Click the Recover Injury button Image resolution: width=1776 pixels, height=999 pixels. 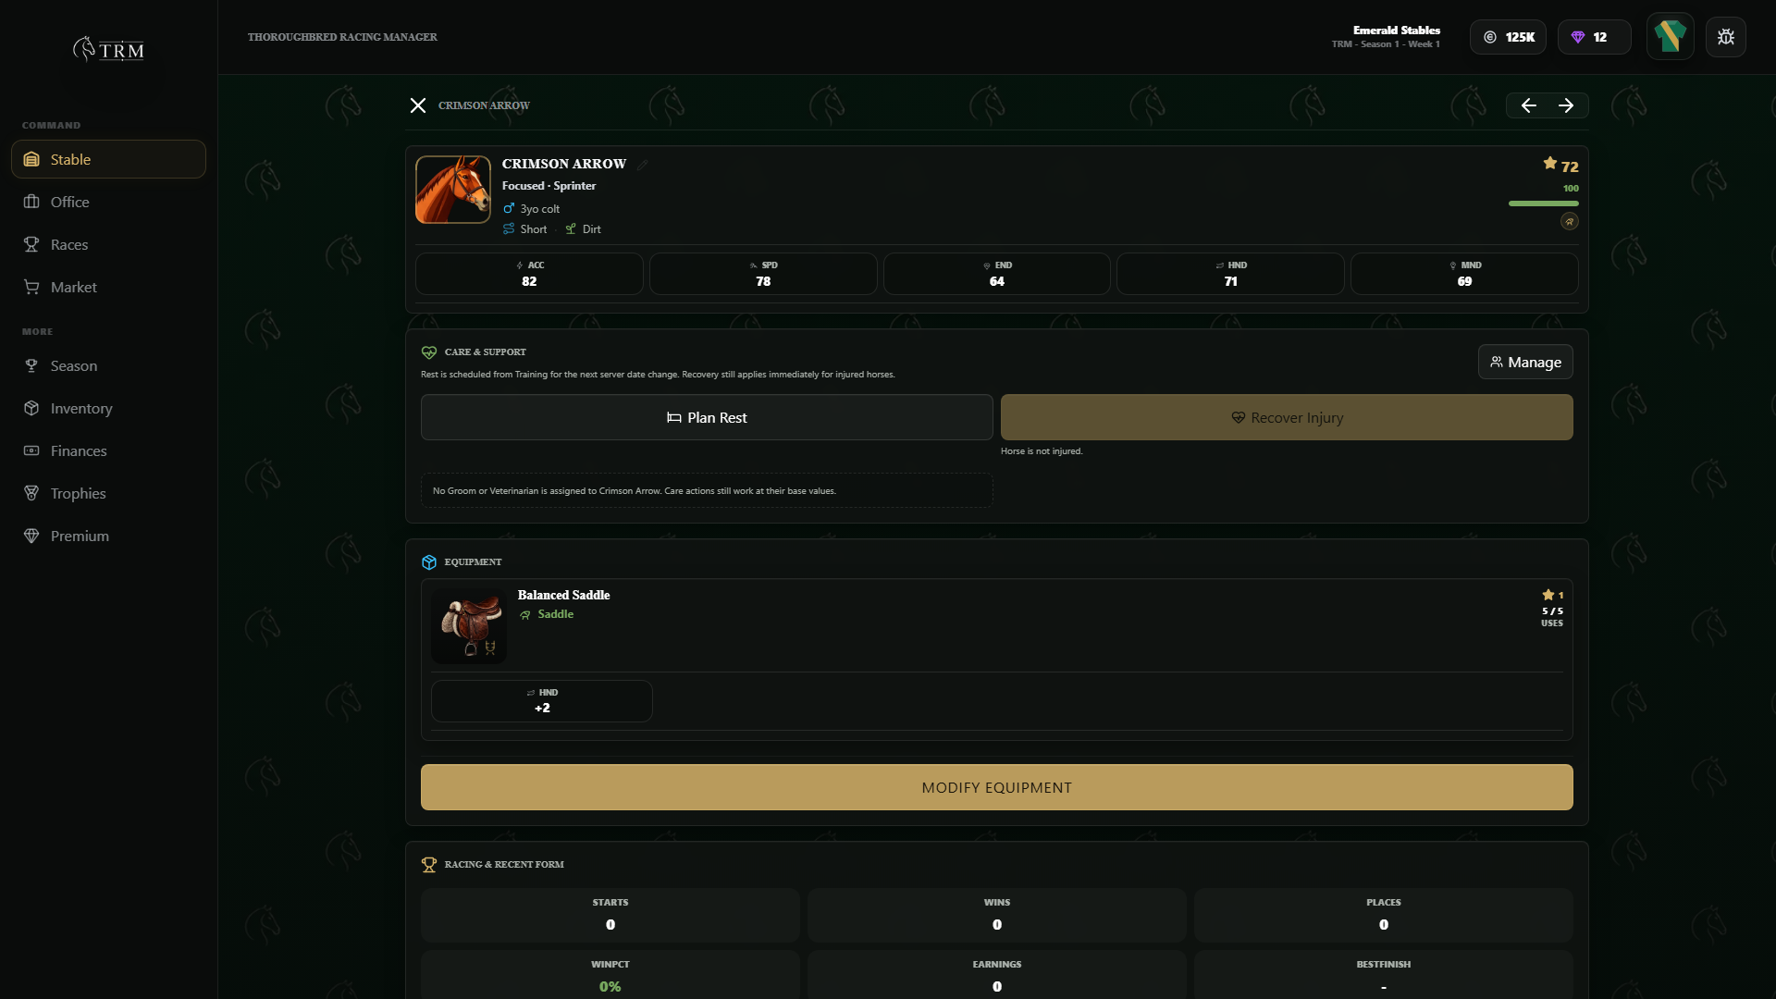[x=1287, y=417]
